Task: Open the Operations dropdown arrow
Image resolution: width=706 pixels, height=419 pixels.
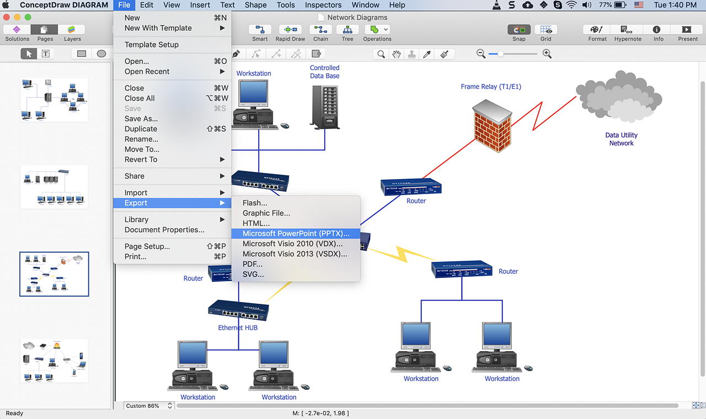Action: 386,30
